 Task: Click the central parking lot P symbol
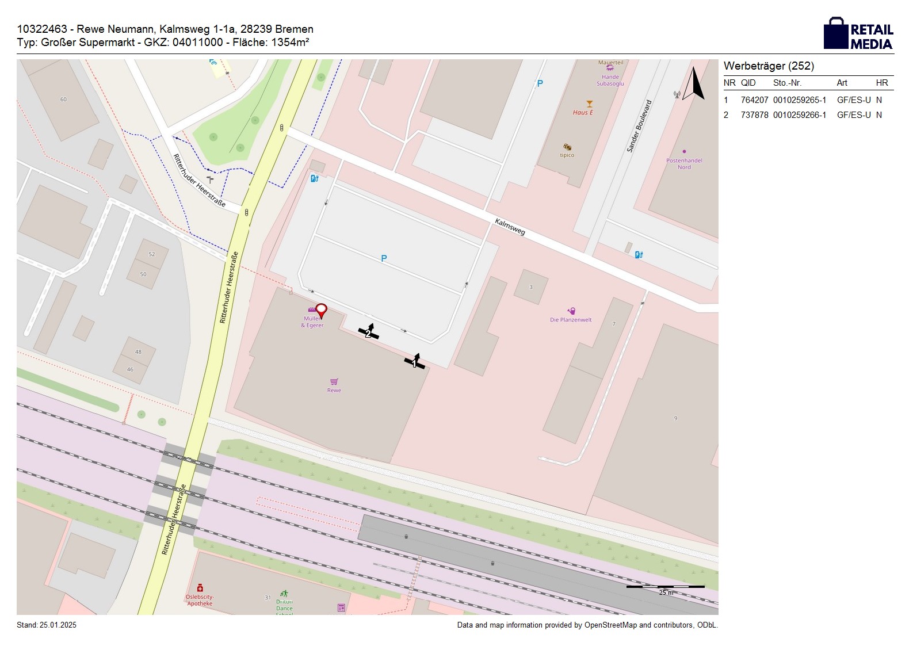pos(384,259)
